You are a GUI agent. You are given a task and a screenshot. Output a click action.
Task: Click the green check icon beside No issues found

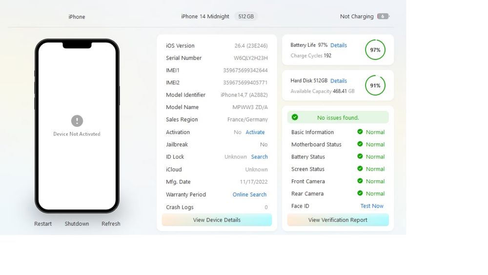click(x=295, y=117)
